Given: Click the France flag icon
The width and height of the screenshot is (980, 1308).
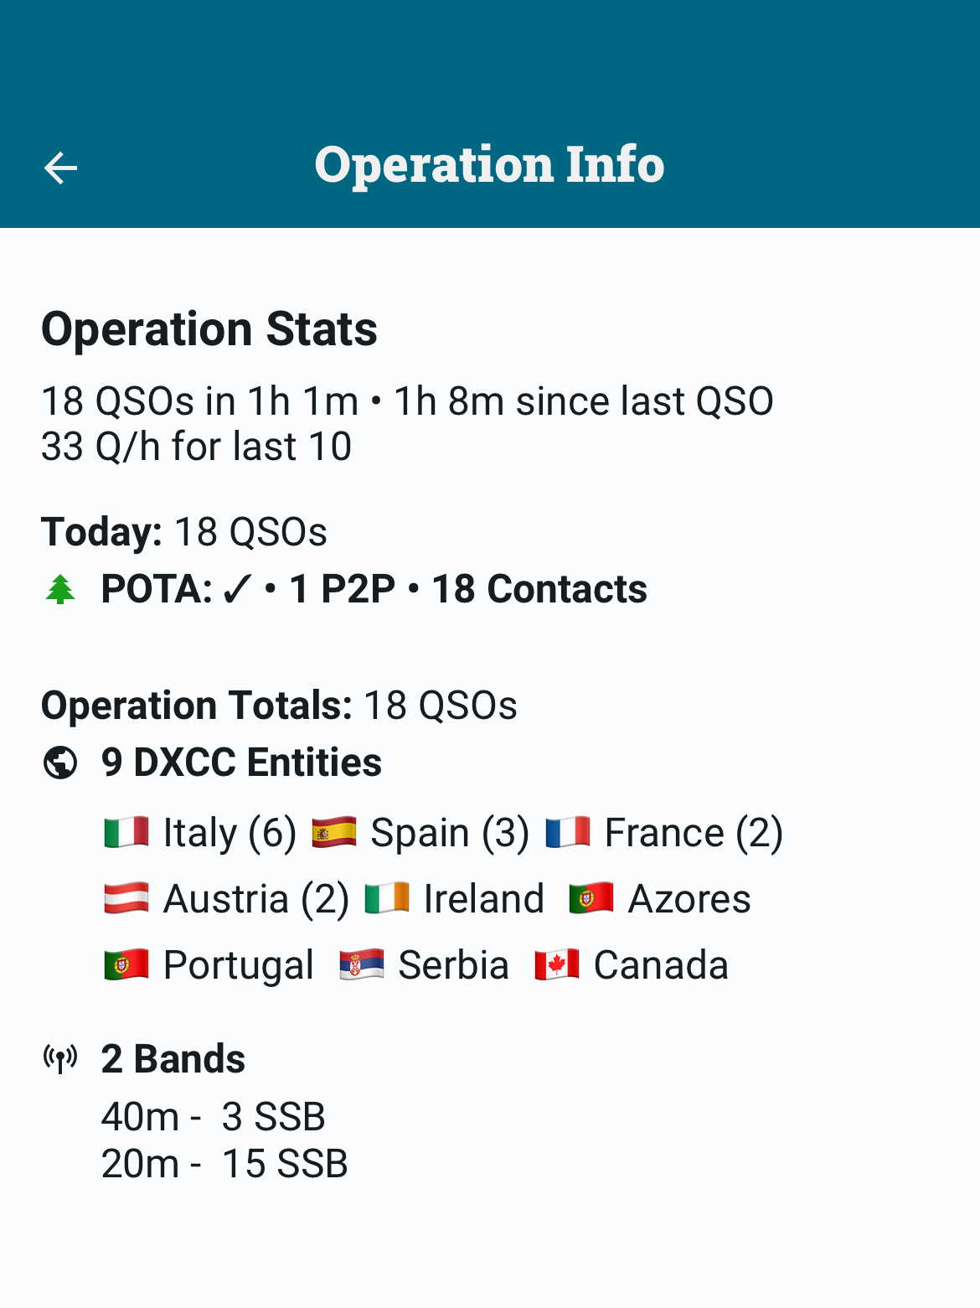Looking at the screenshot, I should (568, 833).
